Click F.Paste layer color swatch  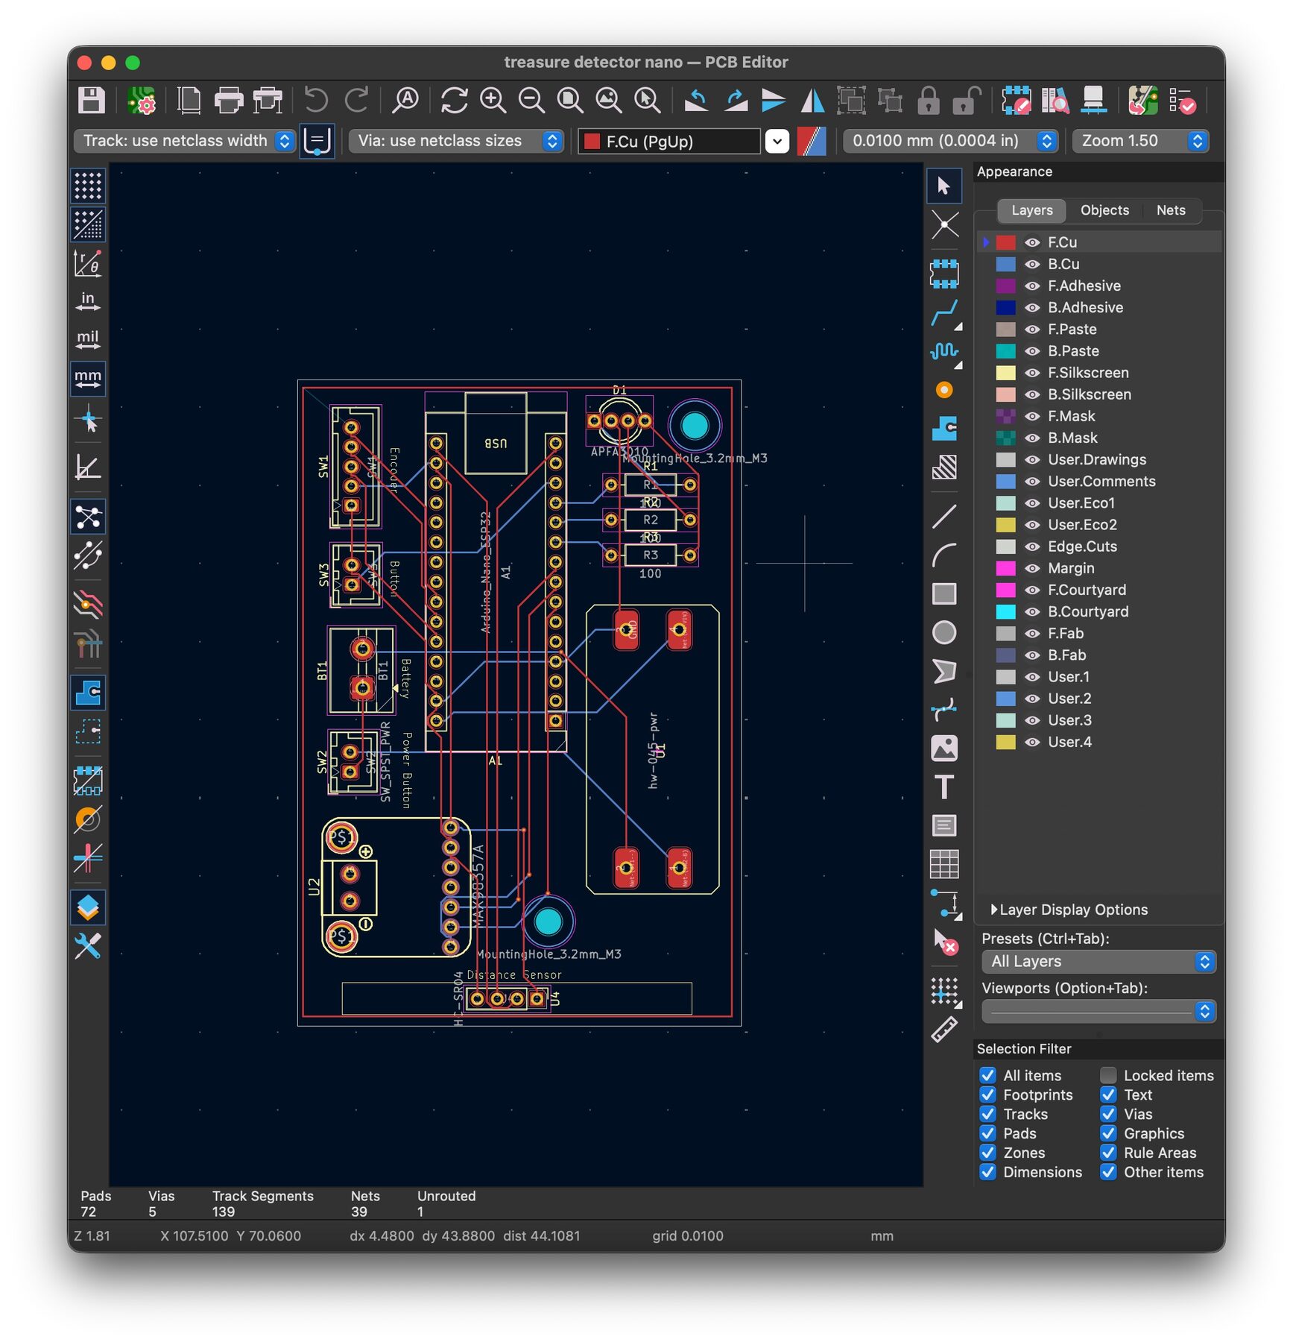[x=1005, y=330]
